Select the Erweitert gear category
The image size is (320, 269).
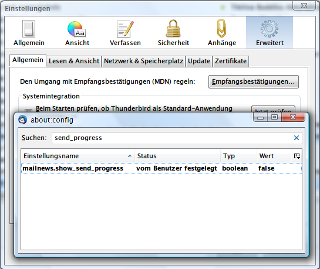pyautogui.click(x=270, y=33)
